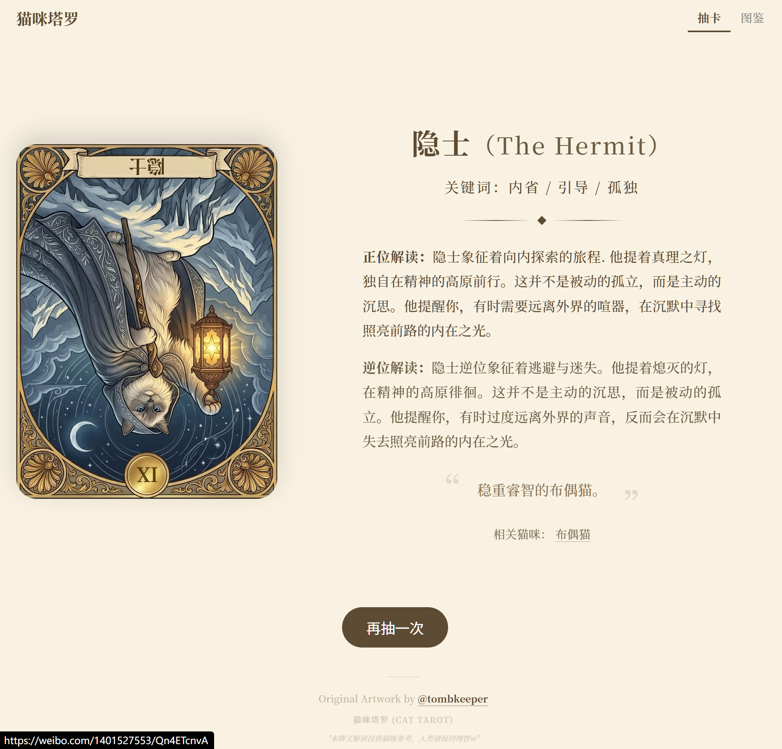Open the @tombkeeper artist link
Image resolution: width=782 pixels, height=749 pixels.
pyautogui.click(x=453, y=699)
